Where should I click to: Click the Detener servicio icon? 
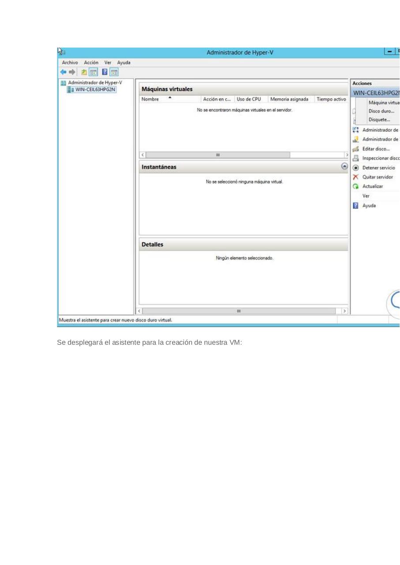(x=356, y=168)
